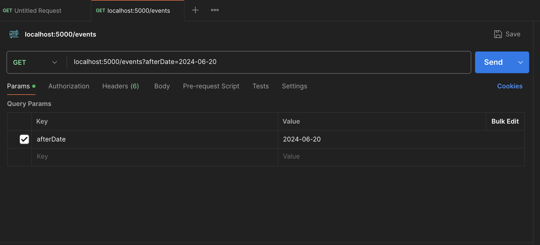Switch to the Body tab

tap(162, 86)
